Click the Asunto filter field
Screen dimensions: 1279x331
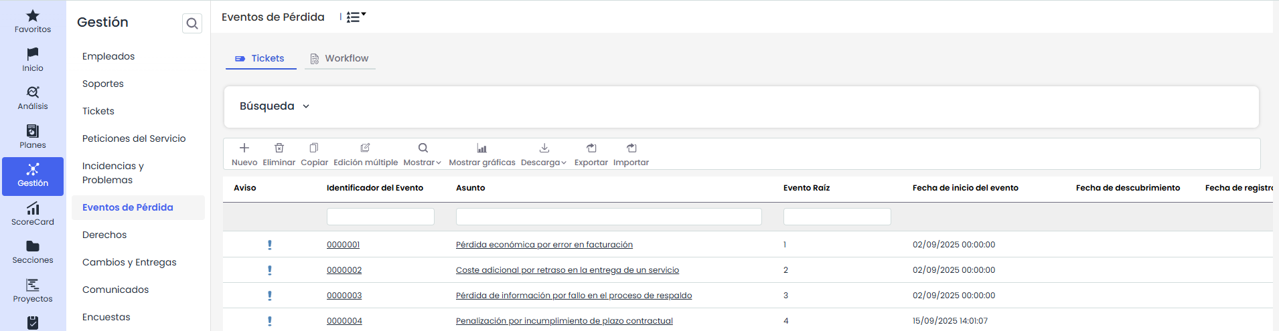pos(609,217)
